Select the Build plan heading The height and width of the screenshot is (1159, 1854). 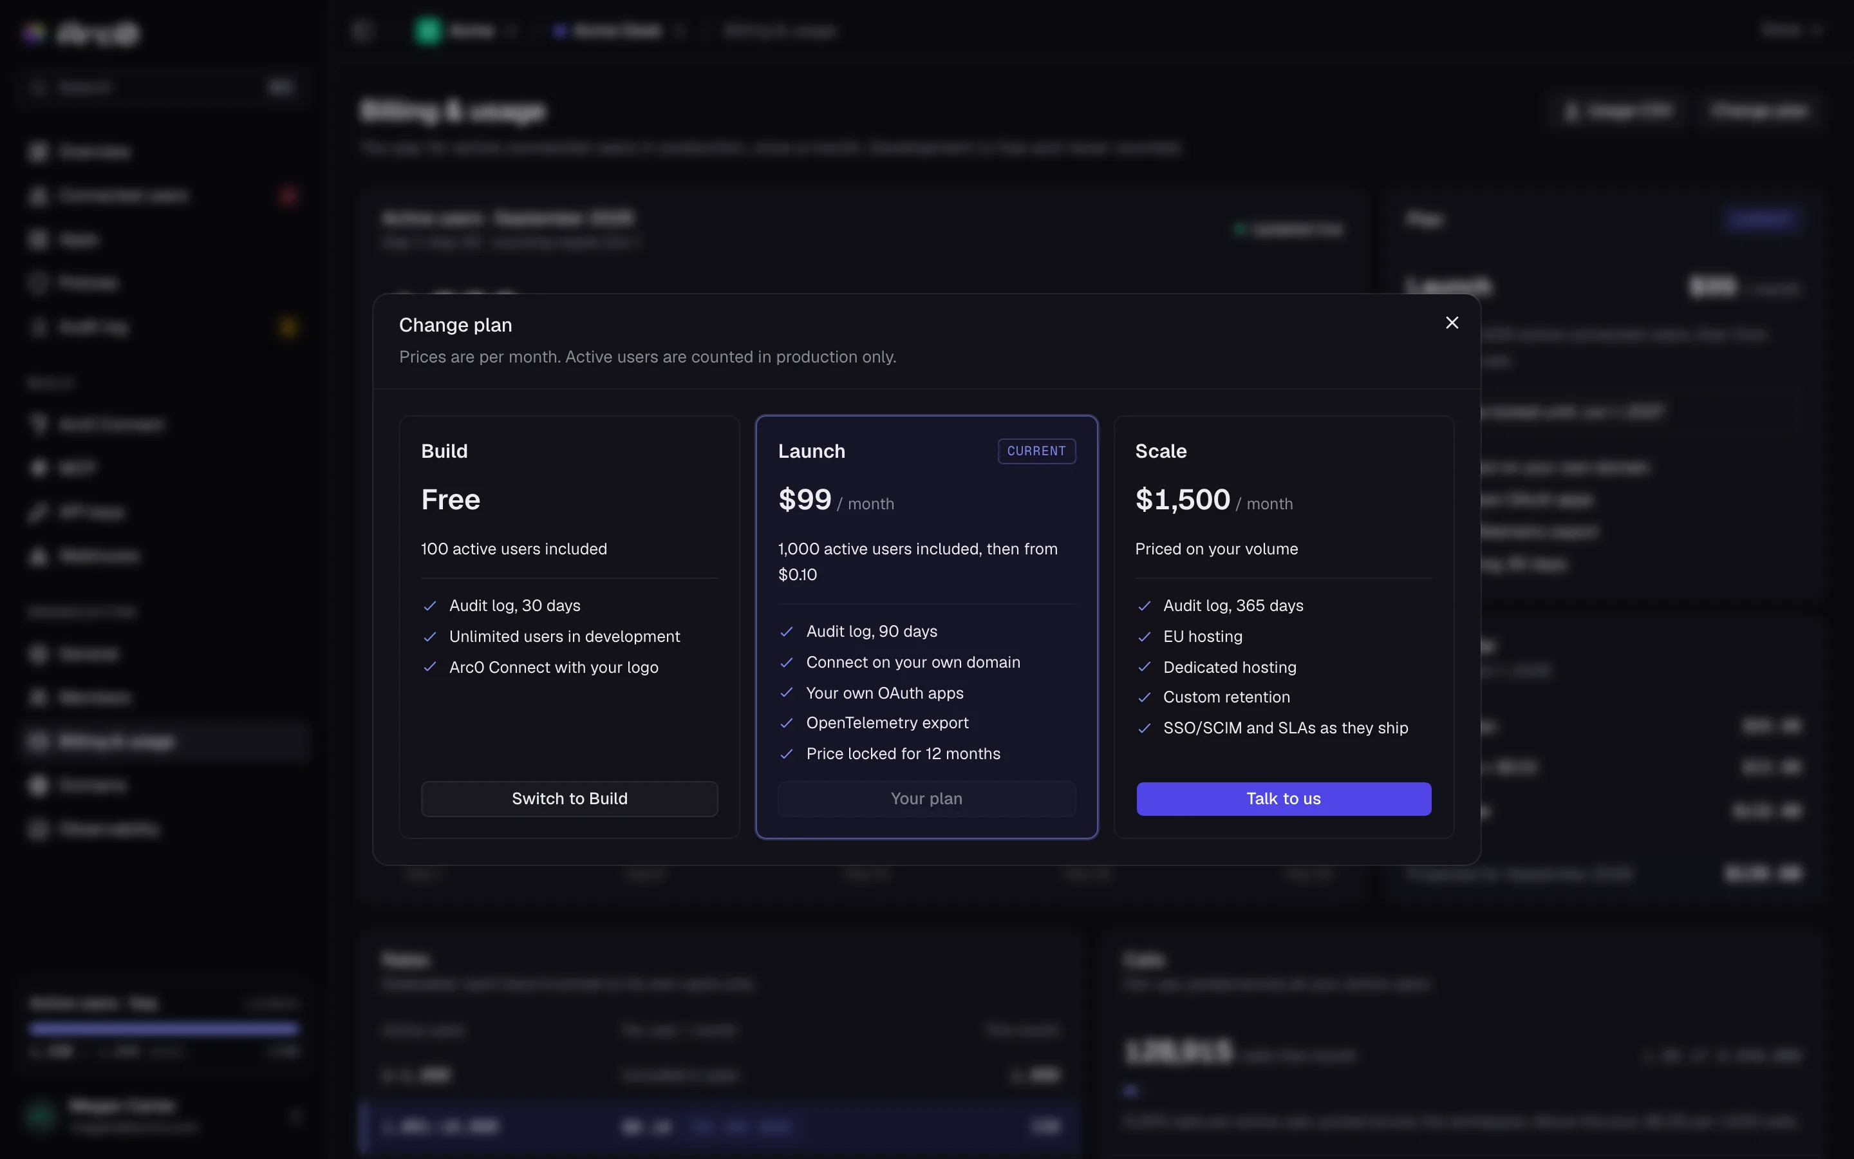[x=444, y=451]
